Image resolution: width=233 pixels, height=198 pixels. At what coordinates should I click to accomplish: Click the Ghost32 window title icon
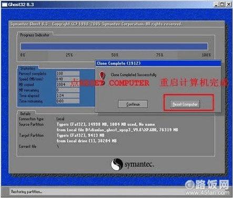tap(4, 5)
